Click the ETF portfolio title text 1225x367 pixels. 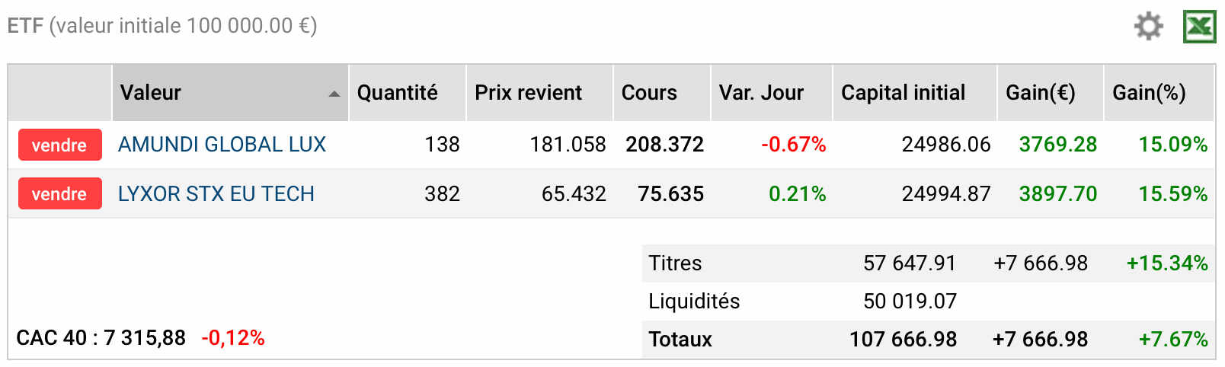(162, 26)
